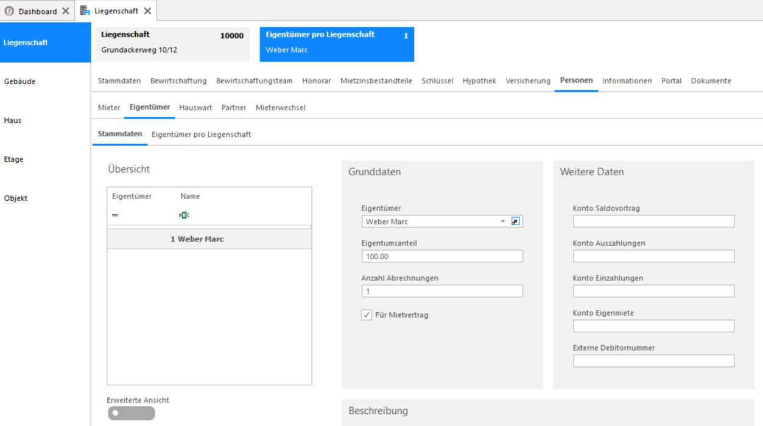Select the Liegenschaft sidebar item
763x426 pixels.
click(x=45, y=42)
